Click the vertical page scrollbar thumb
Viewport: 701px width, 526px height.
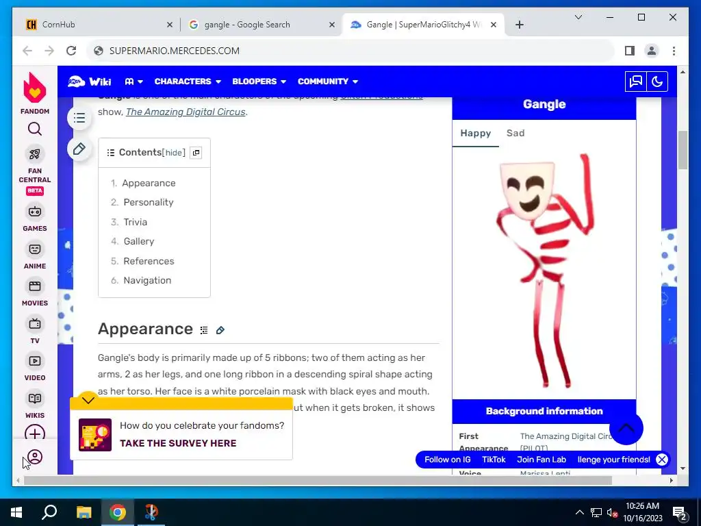tap(683, 150)
